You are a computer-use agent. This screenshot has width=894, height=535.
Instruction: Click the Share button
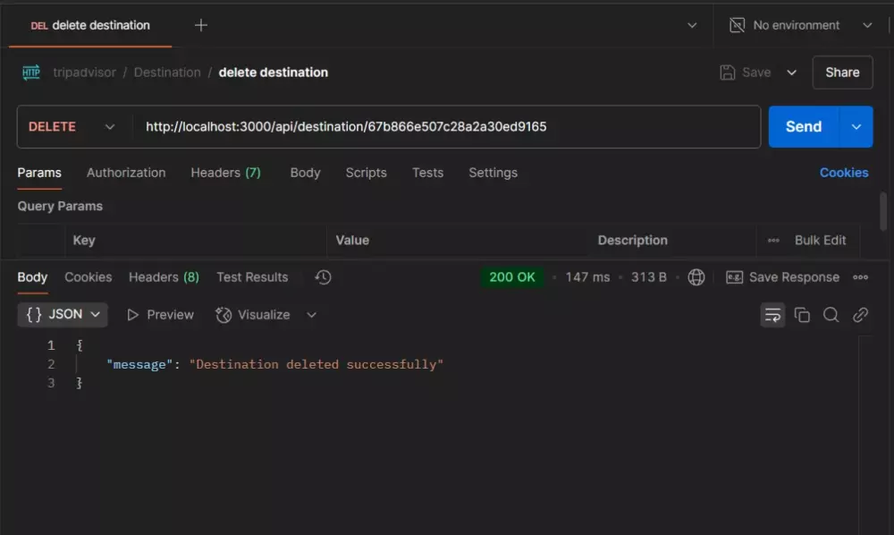click(842, 72)
